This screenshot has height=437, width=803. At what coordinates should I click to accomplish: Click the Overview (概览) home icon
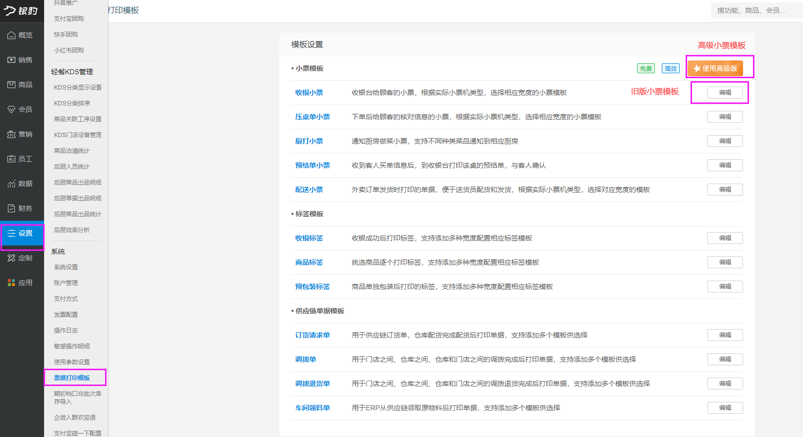(11, 35)
